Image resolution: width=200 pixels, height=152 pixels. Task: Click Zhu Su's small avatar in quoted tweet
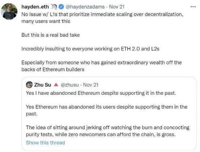pyautogui.click(x=29, y=84)
